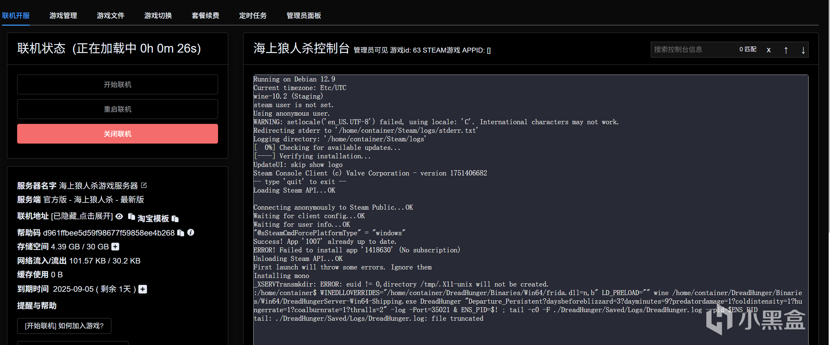This screenshot has width=830, height=345.
Task: Edit server name with pencil icon
Action: [144, 185]
